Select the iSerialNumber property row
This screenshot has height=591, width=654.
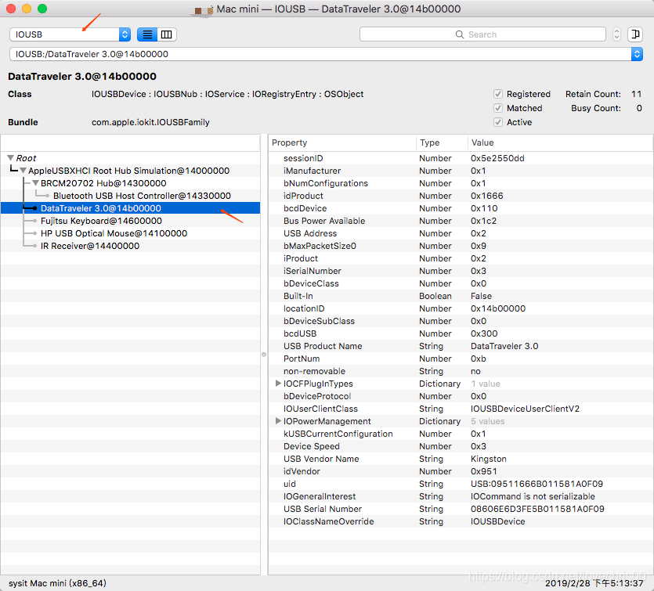click(461, 271)
